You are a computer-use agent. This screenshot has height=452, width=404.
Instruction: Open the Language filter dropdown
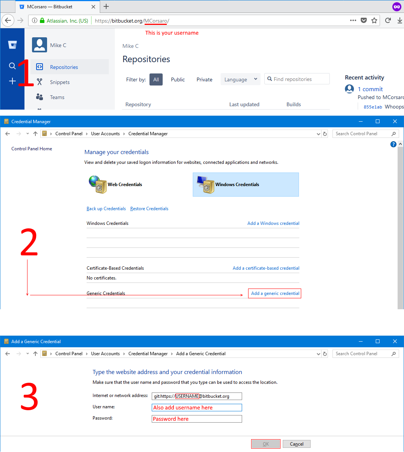tap(240, 79)
